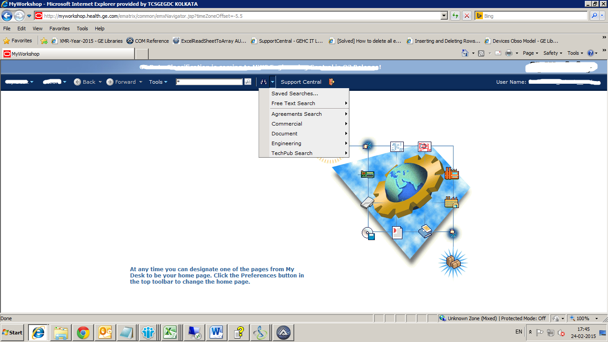The height and width of the screenshot is (342, 608).
Task: Open Word from the taskbar
Action: point(216,332)
